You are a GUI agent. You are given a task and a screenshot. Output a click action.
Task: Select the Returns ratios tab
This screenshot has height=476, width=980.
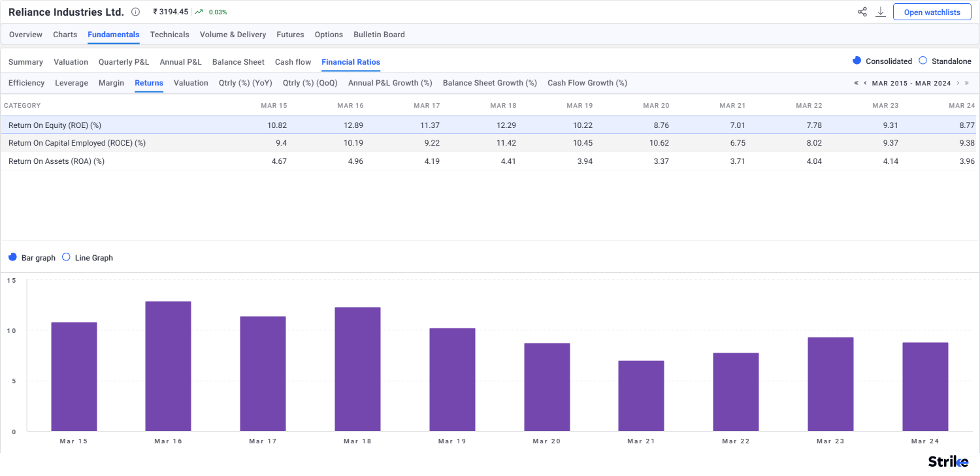tap(149, 83)
